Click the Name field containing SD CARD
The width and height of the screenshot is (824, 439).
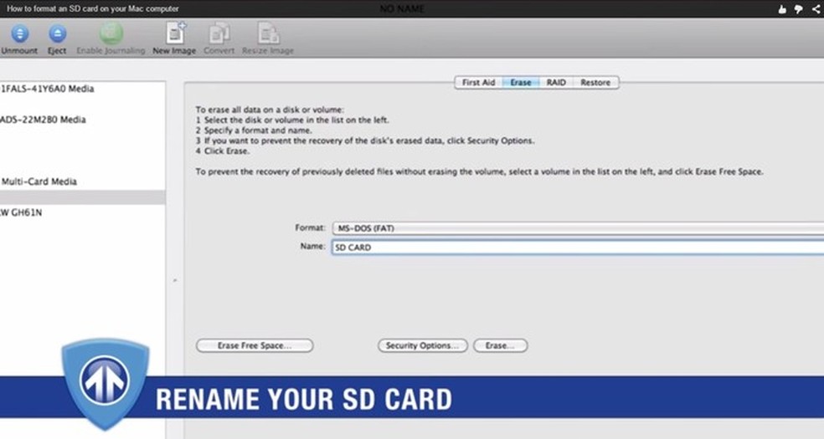click(x=578, y=248)
